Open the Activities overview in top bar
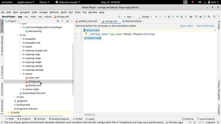The image size is (221, 124). point(7,2)
